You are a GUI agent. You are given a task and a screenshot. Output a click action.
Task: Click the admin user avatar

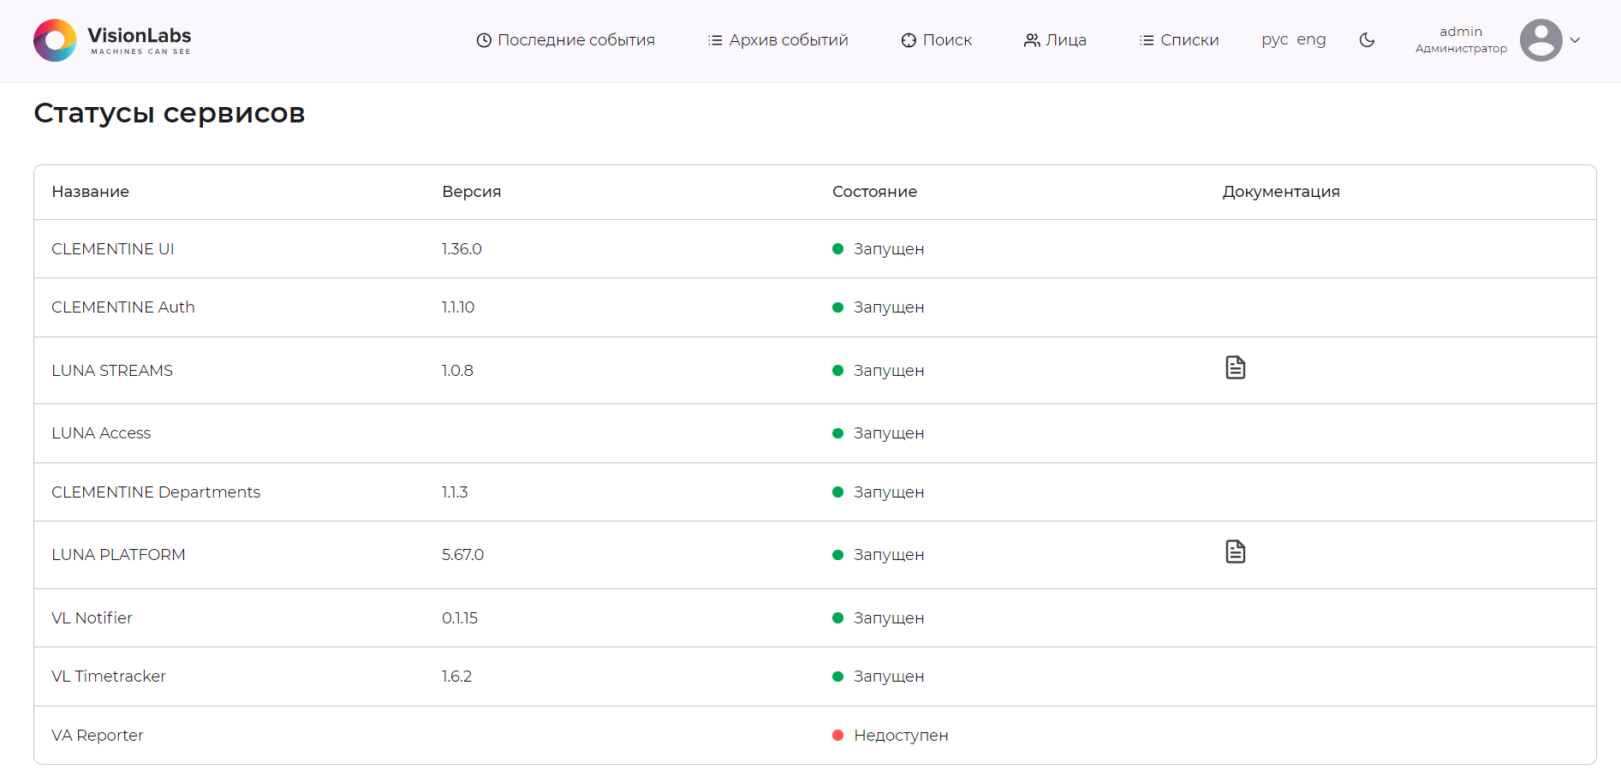pos(1541,40)
